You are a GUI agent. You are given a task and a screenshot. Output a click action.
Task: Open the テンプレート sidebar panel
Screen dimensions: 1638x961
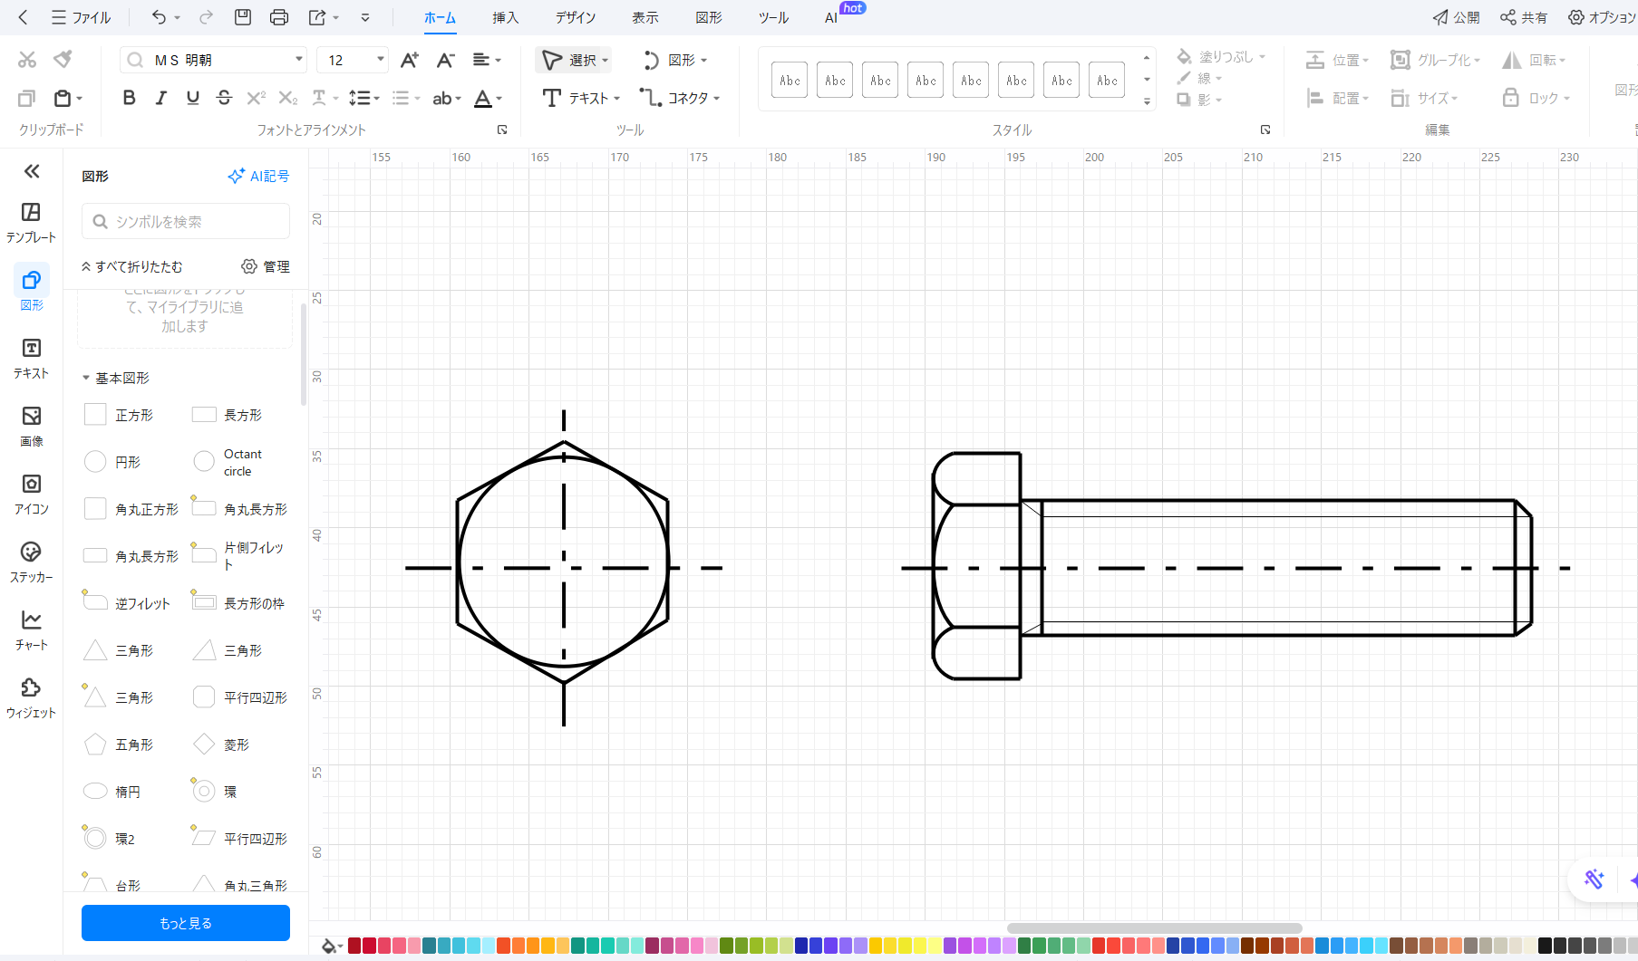click(x=32, y=222)
